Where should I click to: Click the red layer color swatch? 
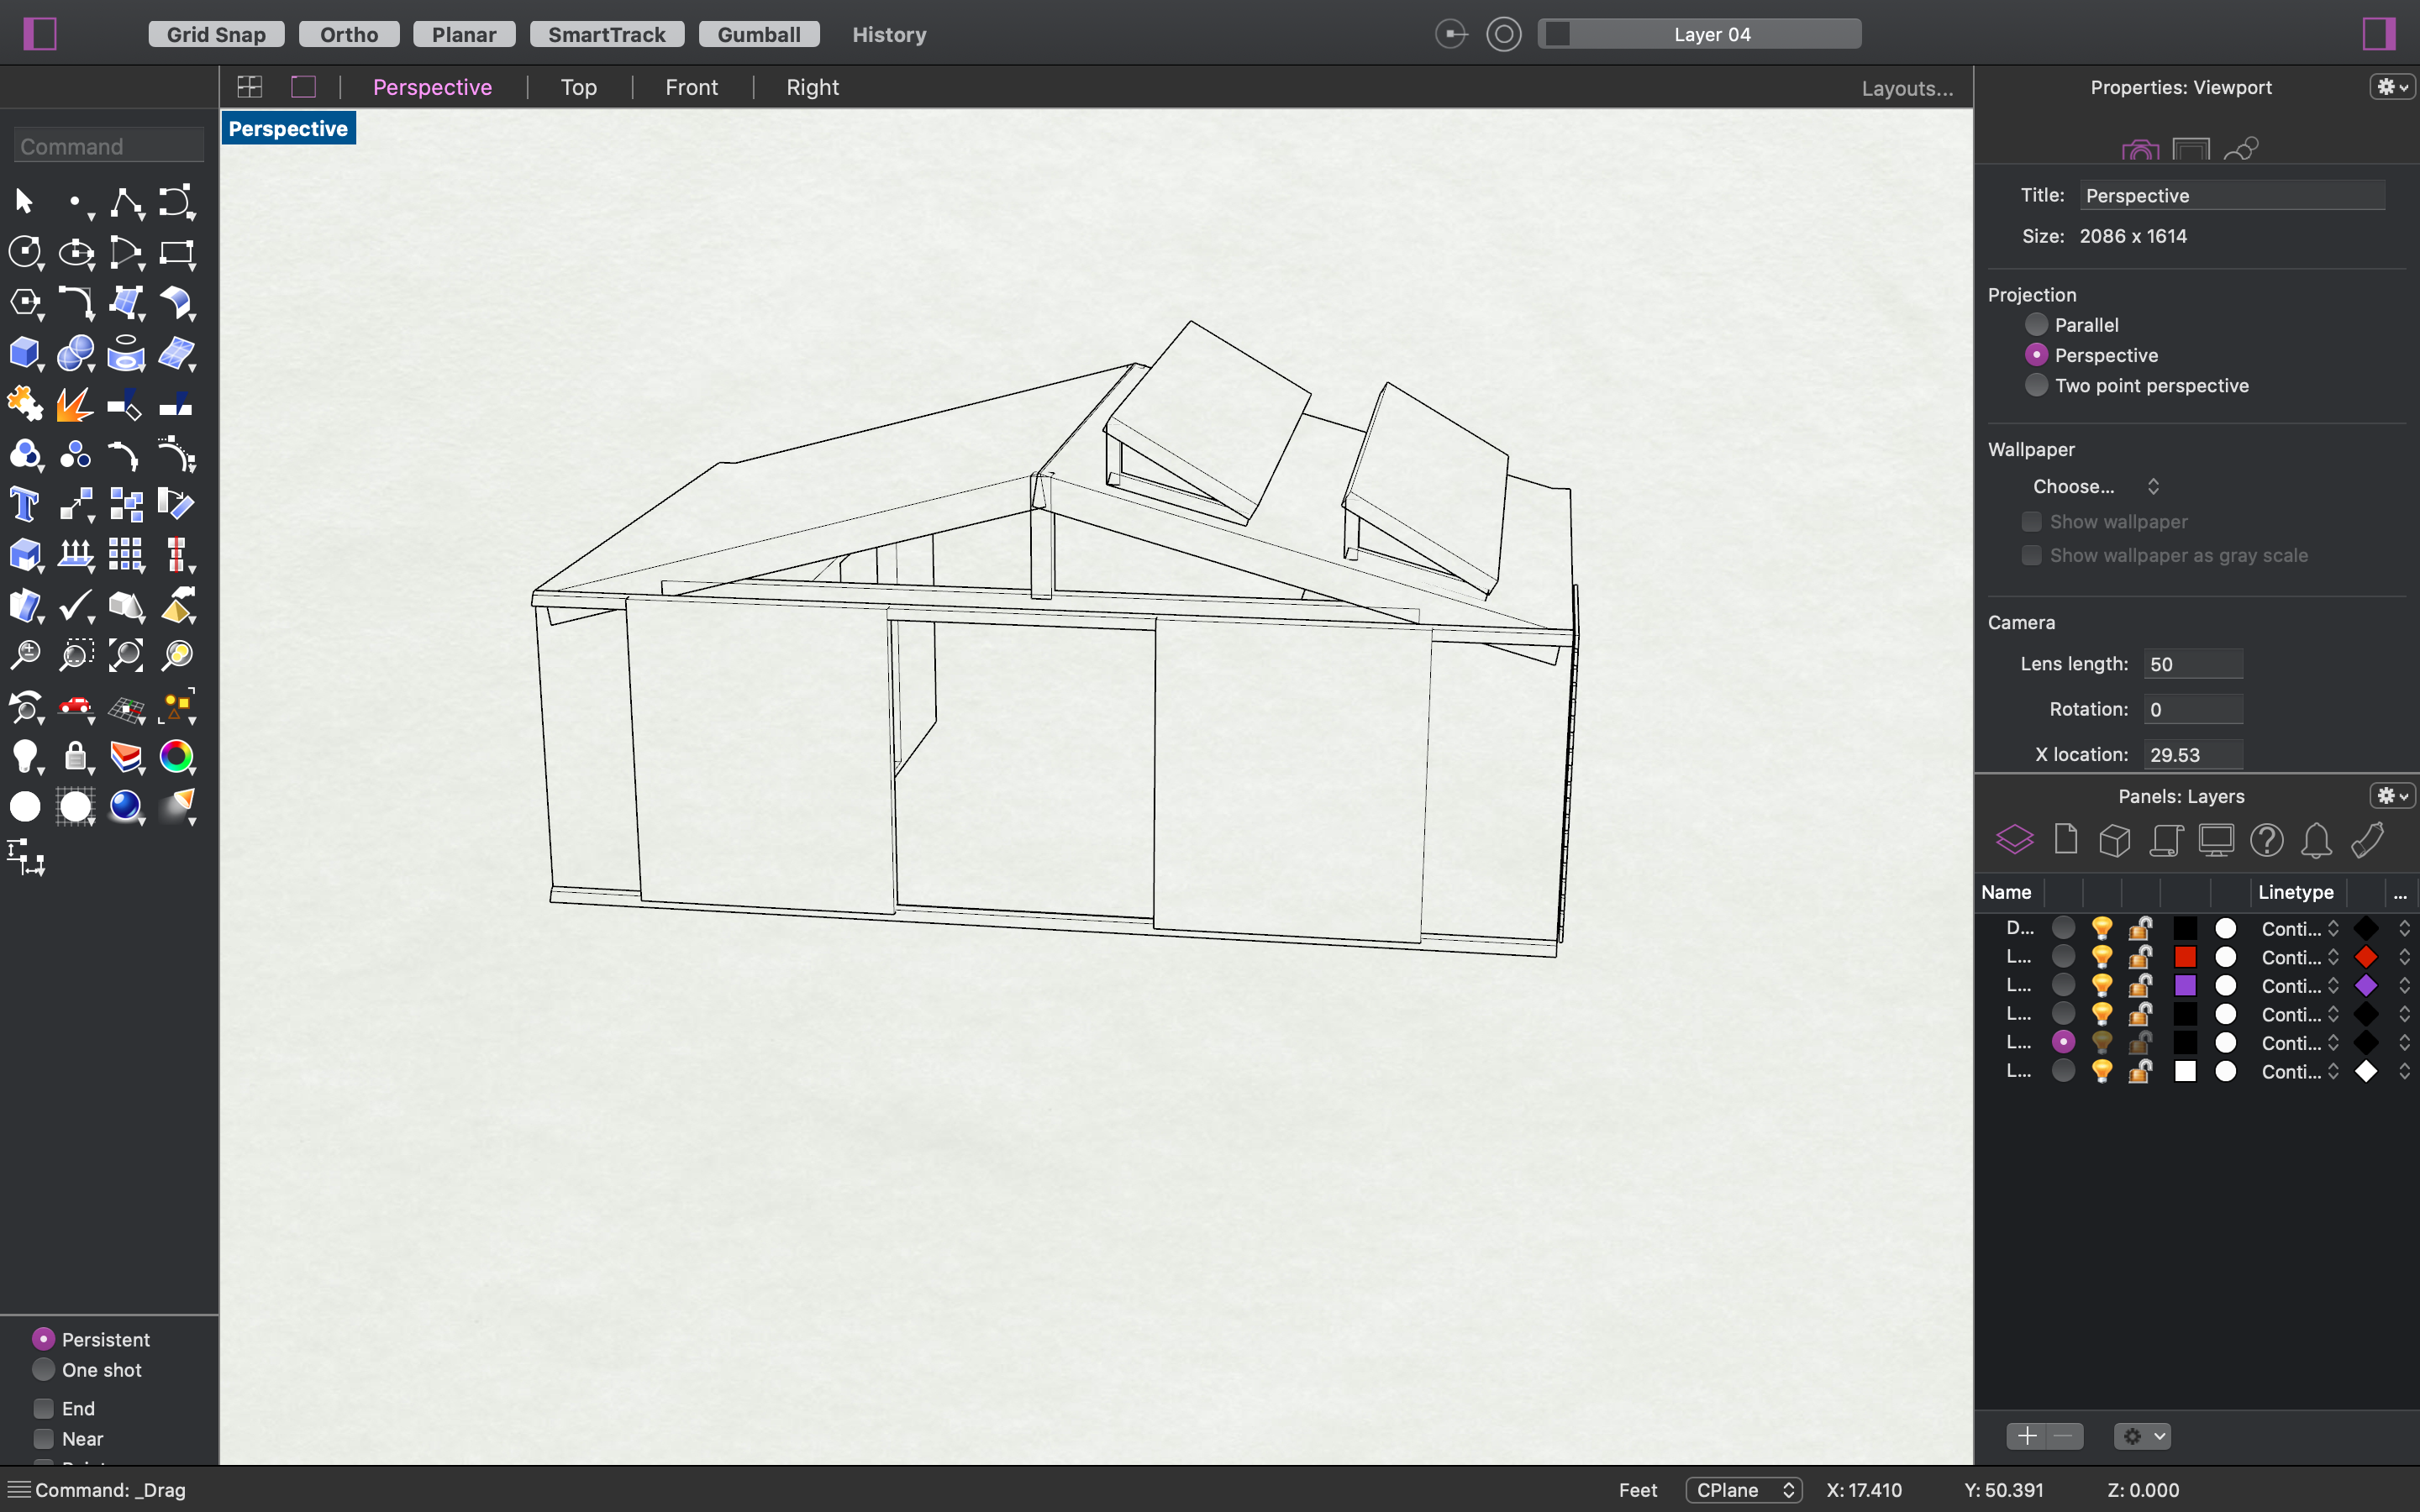(x=2185, y=956)
